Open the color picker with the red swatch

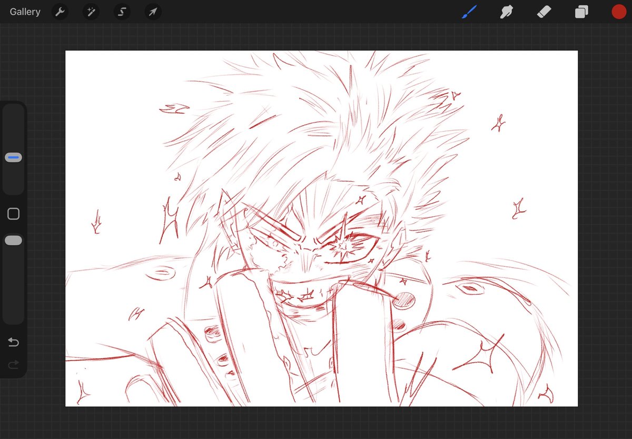tap(619, 12)
